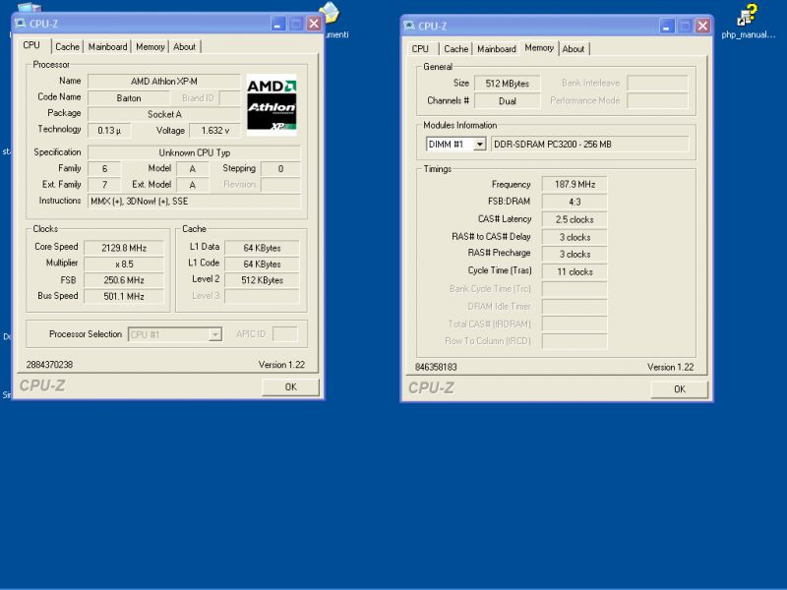Click the Channels # value Dual
Image resolution: width=787 pixels, height=590 pixels.
coord(507,101)
